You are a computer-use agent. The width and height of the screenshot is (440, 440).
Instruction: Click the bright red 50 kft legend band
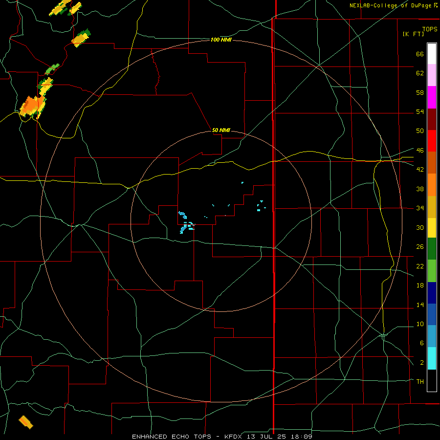[x=432, y=141]
